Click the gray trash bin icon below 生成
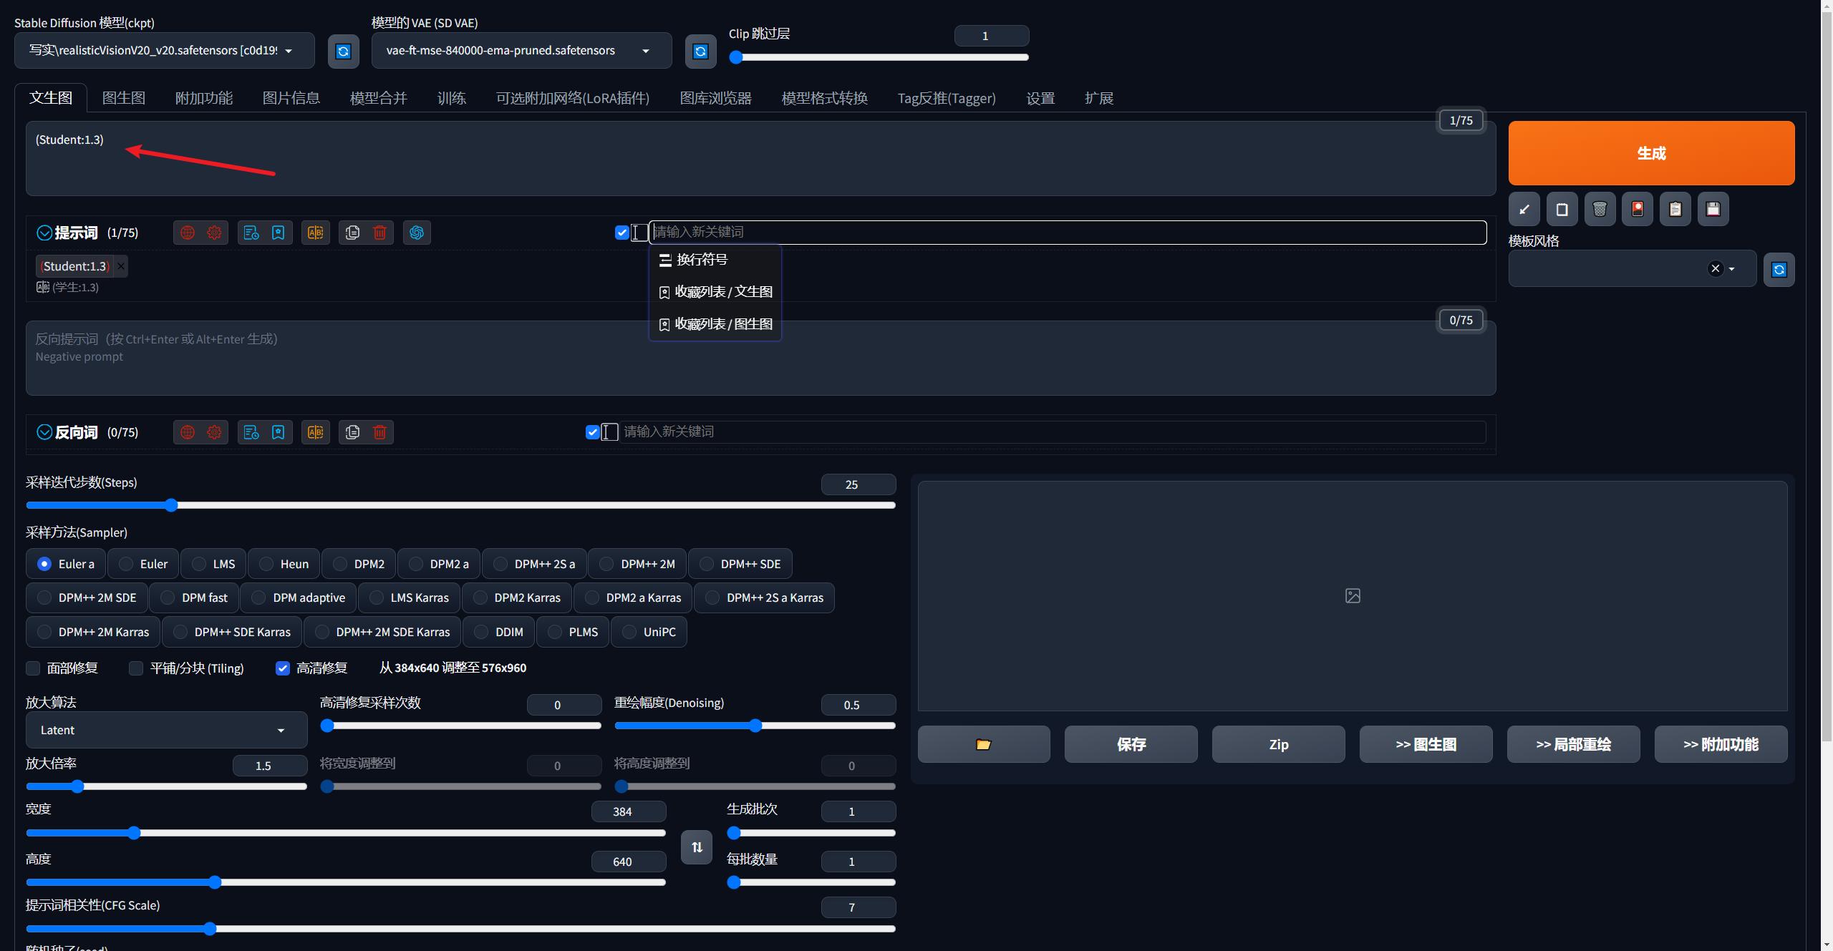Image resolution: width=1833 pixels, height=951 pixels. [x=1600, y=209]
